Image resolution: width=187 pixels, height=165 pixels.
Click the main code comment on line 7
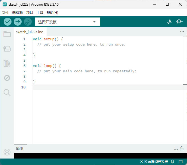pos(87,71)
